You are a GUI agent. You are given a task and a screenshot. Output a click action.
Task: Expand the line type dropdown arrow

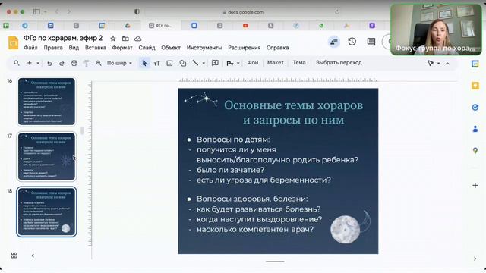[x=204, y=63]
